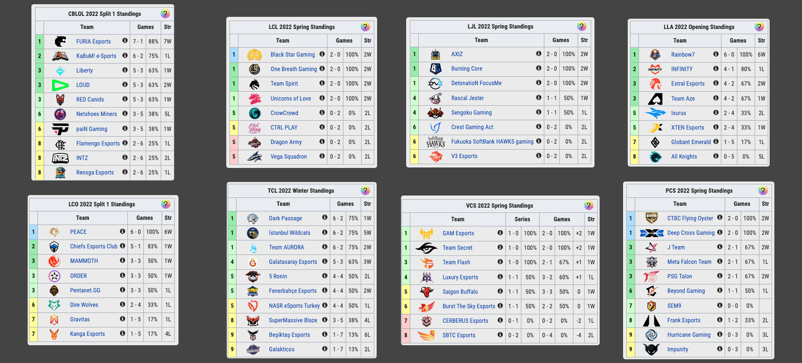The width and height of the screenshot is (802, 363).
Task: Click the LOUD team logo
Action: (x=60, y=85)
